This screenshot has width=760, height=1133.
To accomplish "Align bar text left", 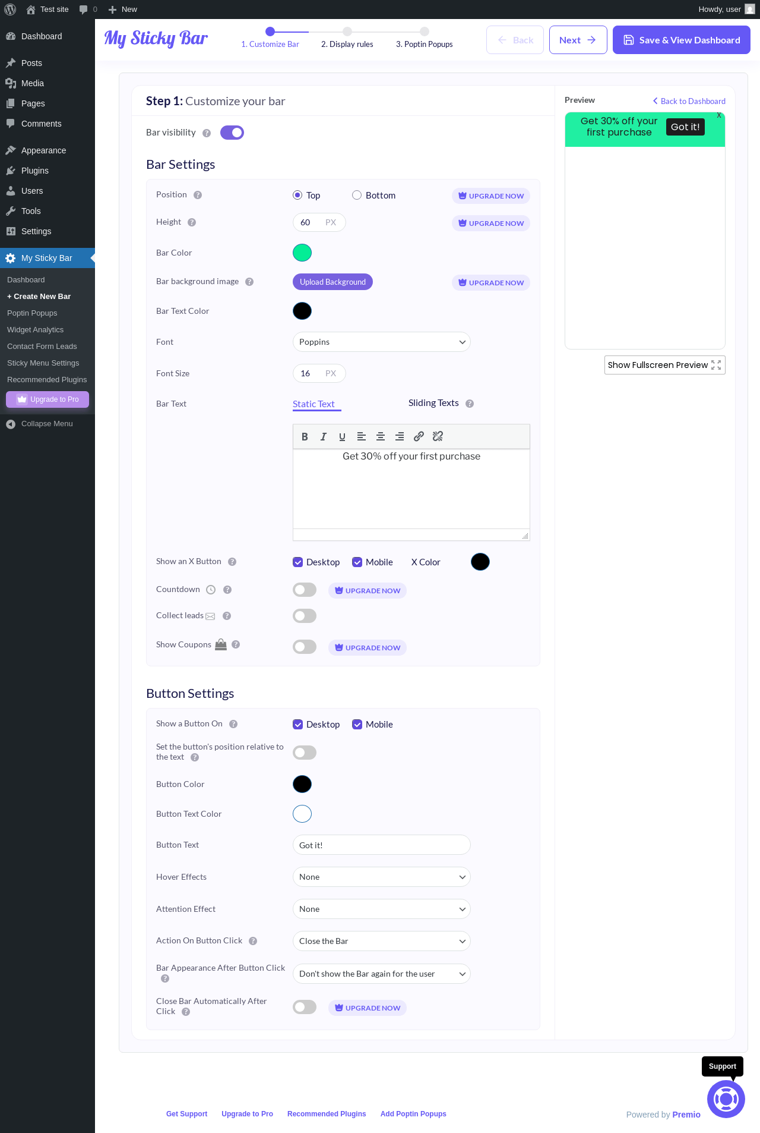I will (x=361, y=436).
